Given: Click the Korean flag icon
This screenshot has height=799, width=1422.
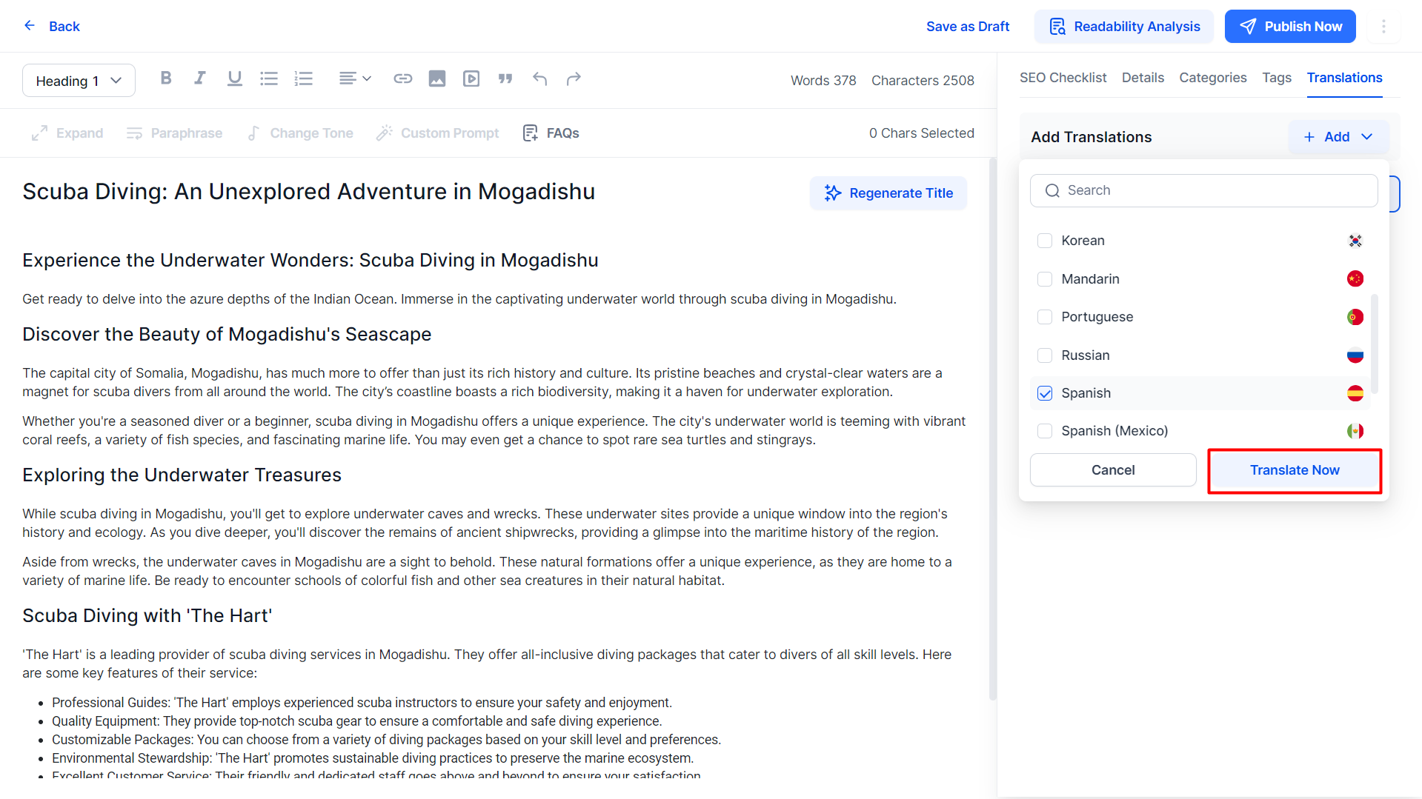Looking at the screenshot, I should coord(1355,241).
